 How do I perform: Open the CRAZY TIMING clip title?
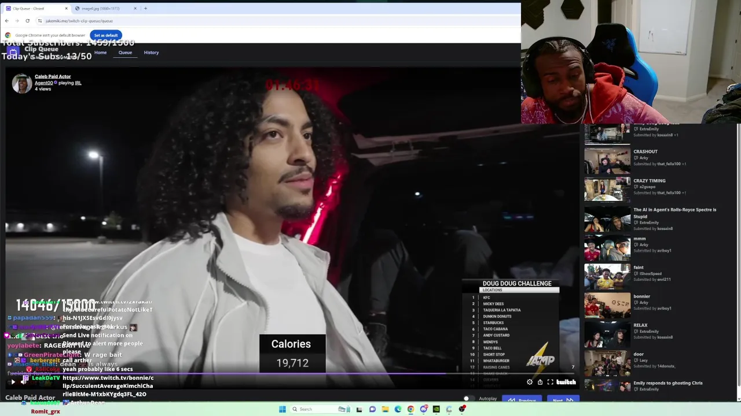click(650, 181)
